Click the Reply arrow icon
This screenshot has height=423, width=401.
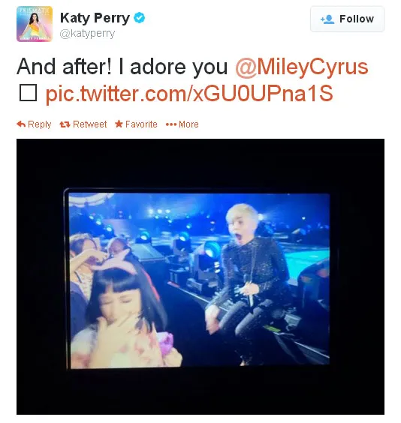[21, 124]
